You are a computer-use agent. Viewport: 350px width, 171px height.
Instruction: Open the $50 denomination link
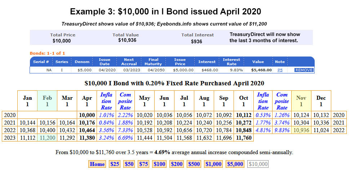tap(129, 164)
